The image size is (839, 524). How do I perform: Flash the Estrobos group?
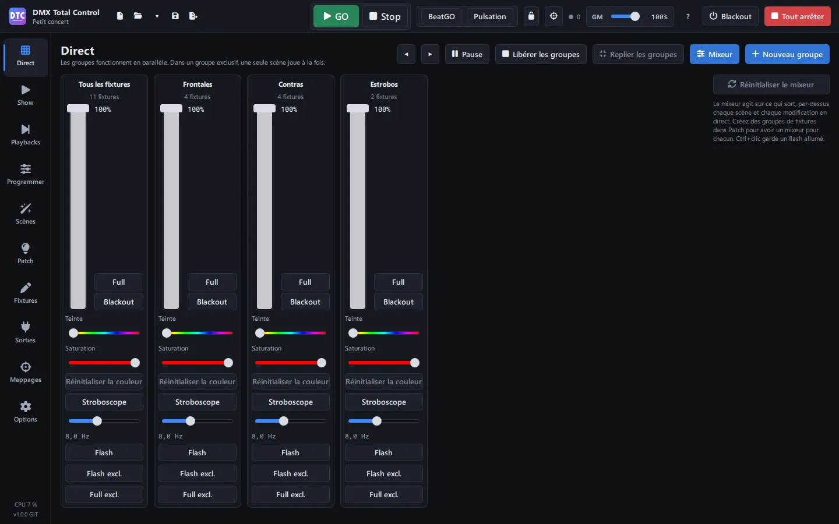[384, 452]
